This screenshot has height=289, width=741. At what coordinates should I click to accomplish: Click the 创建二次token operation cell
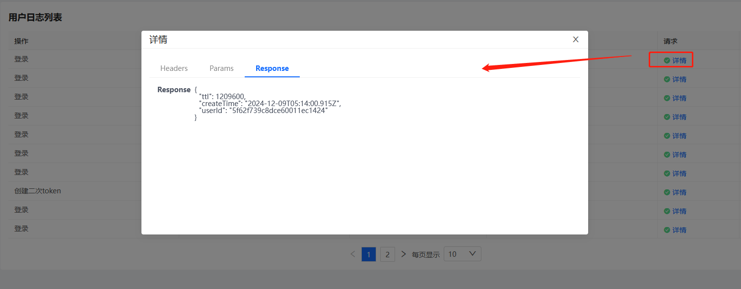(38, 191)
